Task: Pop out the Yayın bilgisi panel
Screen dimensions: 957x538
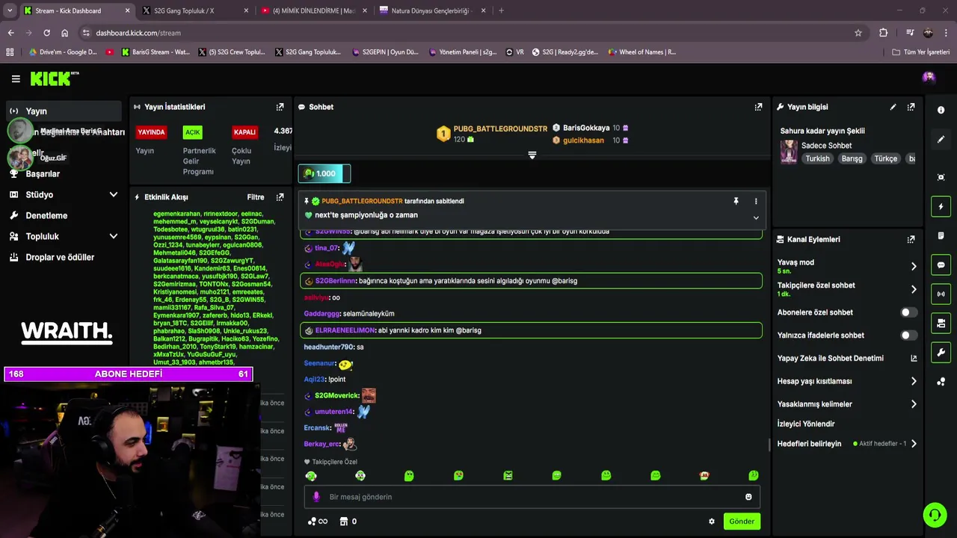Action: pos(911,107)
